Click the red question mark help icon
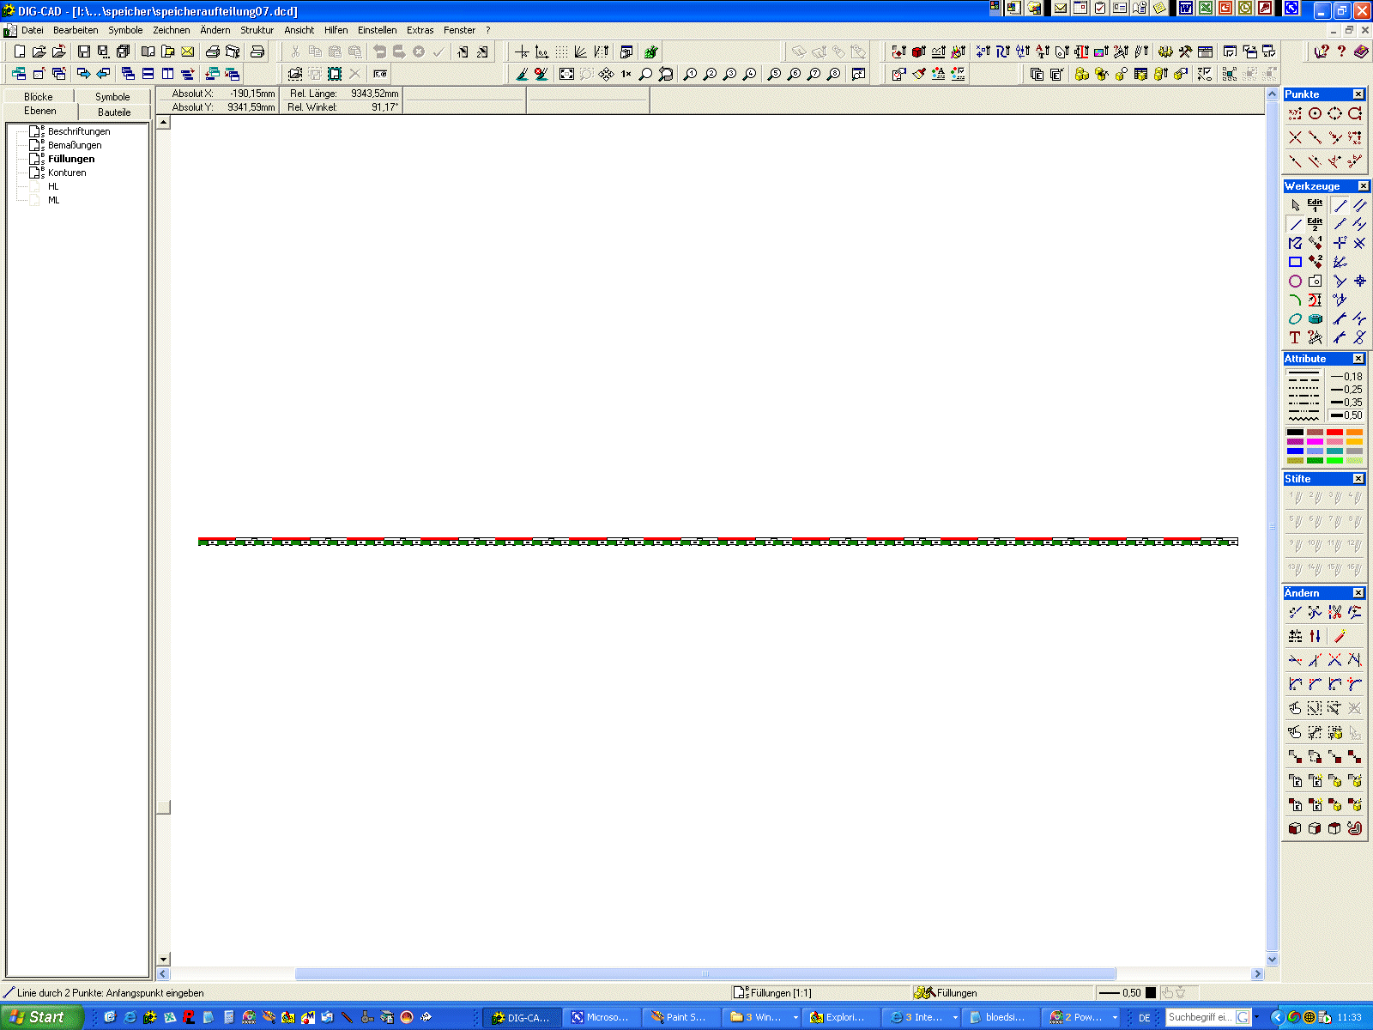The width and height of the screenshot is (1373, 1030). [x=1341, y=51]
